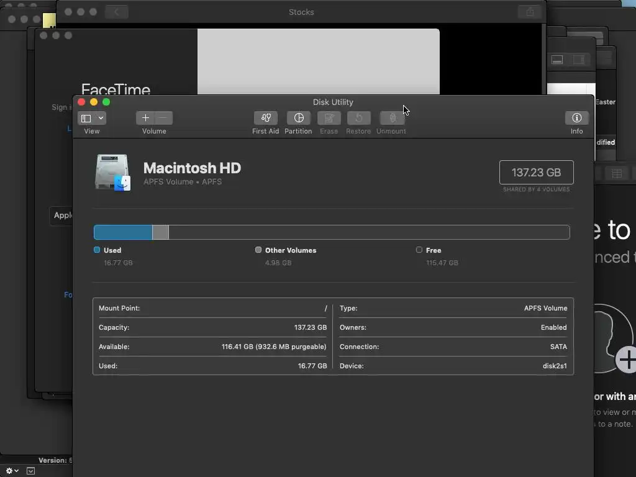
Task: Click the table view icon in right window
Action: (x=617, y=174)
